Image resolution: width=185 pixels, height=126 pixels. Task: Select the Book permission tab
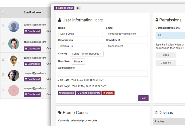pos(166,55)
